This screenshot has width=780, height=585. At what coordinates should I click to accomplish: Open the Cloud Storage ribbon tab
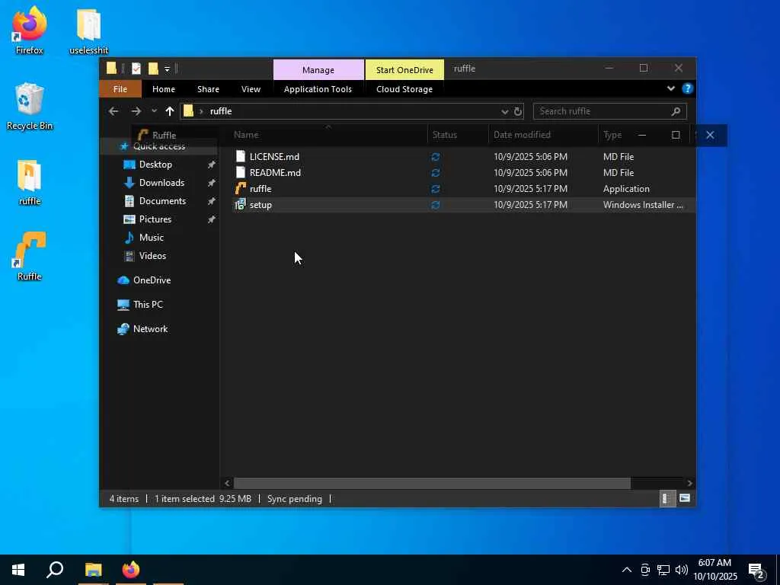point(404,89)
